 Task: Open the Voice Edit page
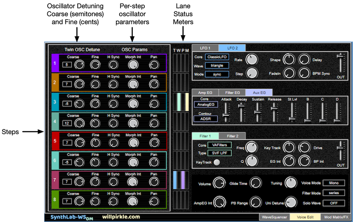click(305, 217)
